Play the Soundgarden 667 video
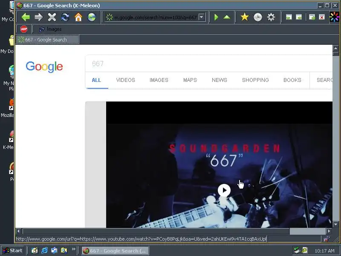The width and height of the screenshot is (341, 256). coord(224,190)
